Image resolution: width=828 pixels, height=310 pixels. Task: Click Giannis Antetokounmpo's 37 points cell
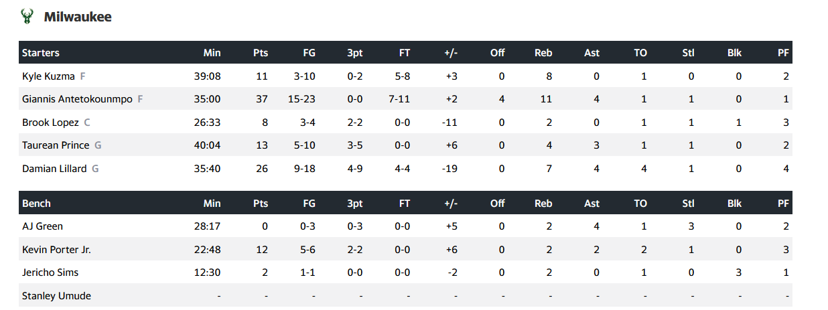pos(261,100)
